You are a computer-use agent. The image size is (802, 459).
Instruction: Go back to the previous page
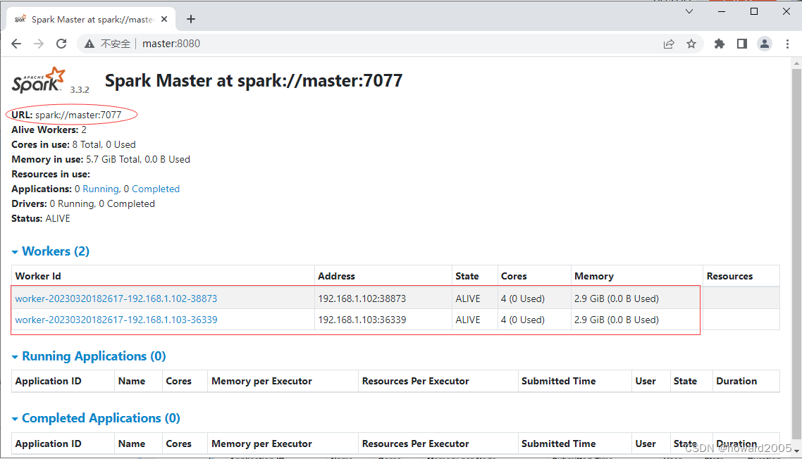pos(16,44)
